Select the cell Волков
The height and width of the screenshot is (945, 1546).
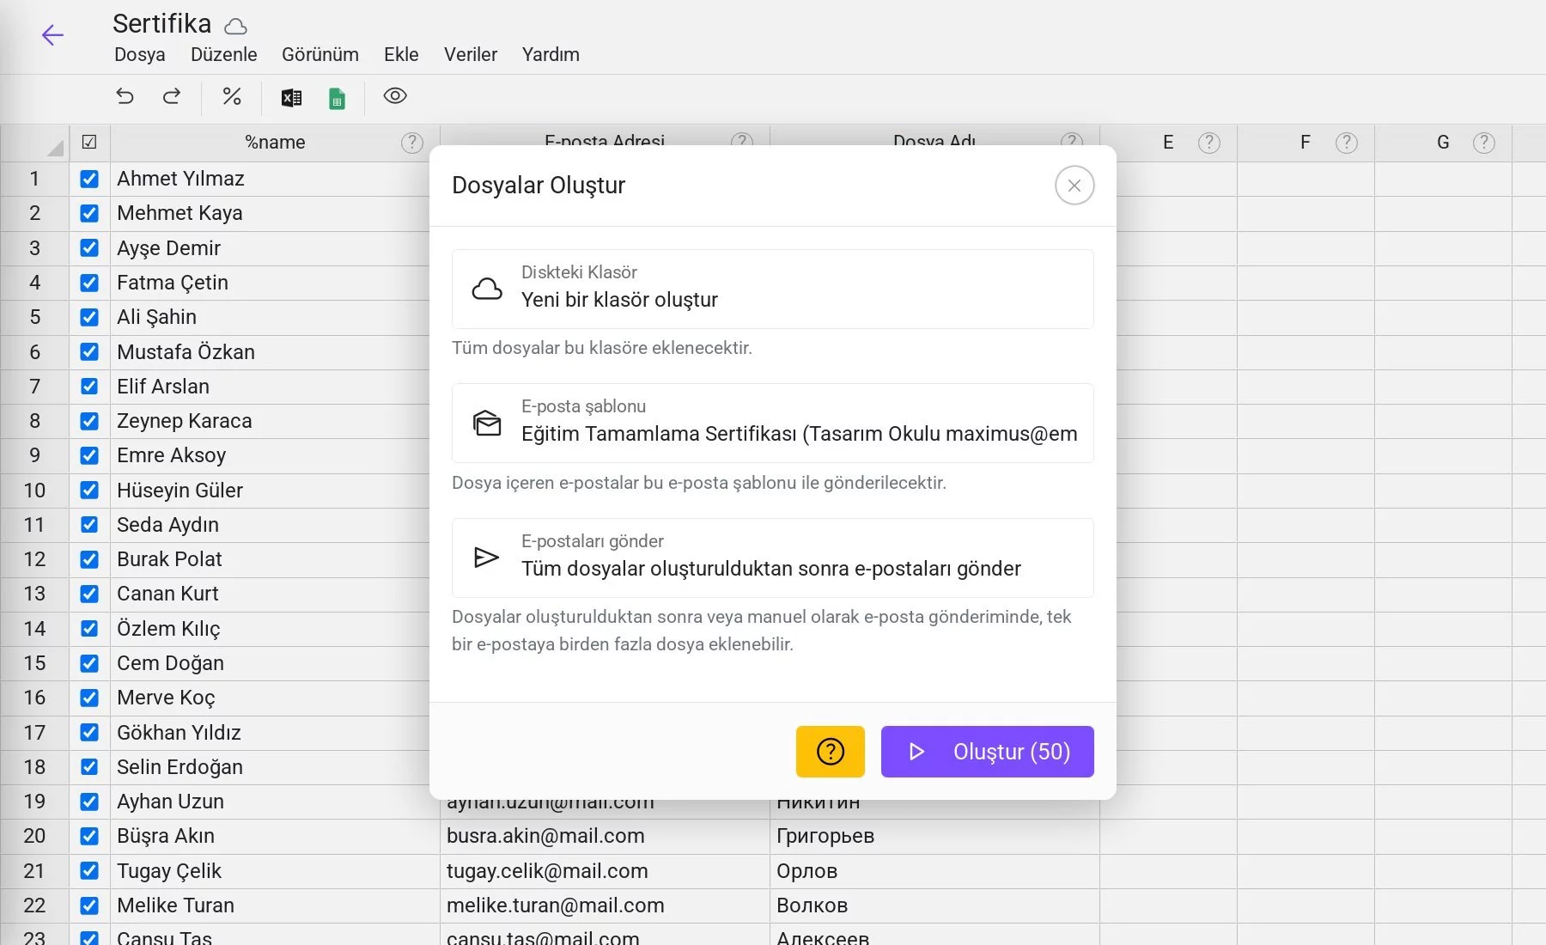pos(934,905)
